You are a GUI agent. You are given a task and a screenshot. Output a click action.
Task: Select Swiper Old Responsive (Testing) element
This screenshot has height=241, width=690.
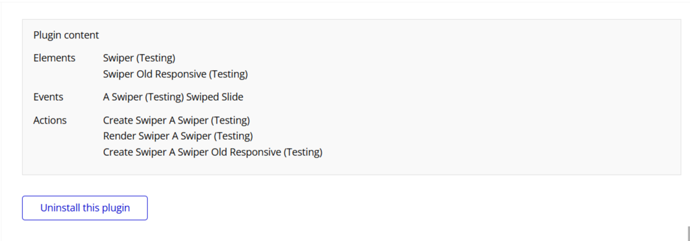click(x=175, y=74)
